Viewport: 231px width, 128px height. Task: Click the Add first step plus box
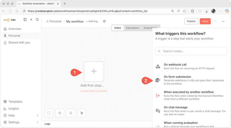point(94,71)
